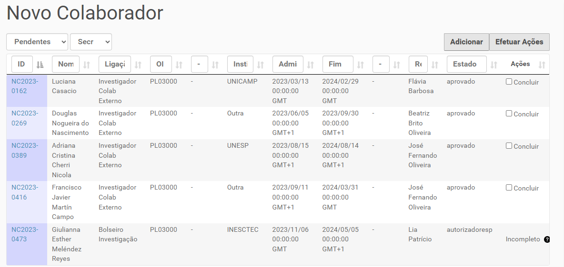Image resolution: width=564 pixels, height=267 pixels.
Task: Type in the OI column filter field
Action: (x=161, y=64)
